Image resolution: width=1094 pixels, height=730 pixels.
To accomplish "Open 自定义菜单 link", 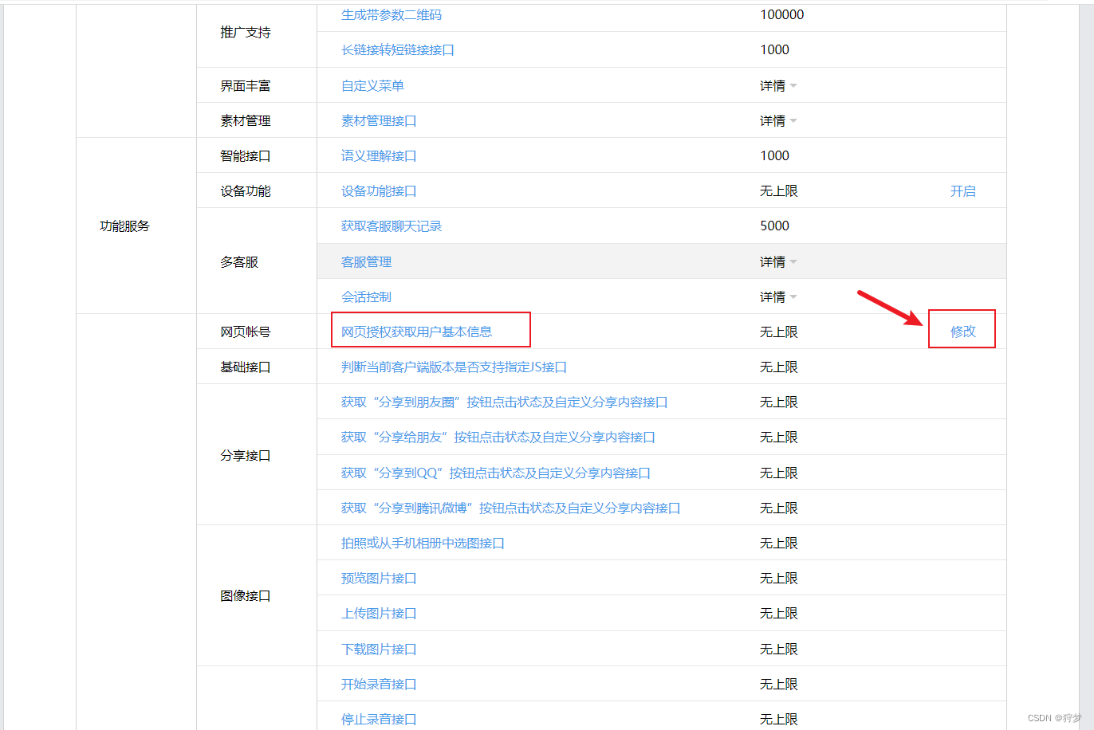I will 372,86.
